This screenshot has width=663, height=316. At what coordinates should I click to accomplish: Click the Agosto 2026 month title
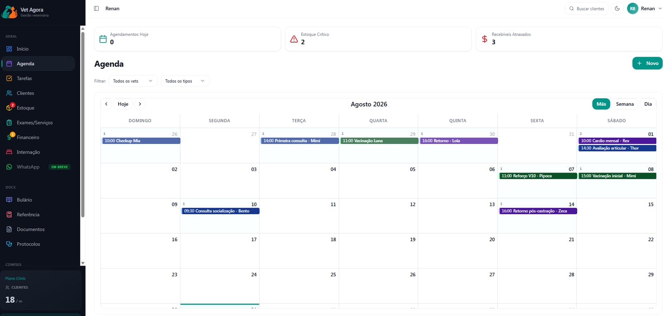pos(369,104)
